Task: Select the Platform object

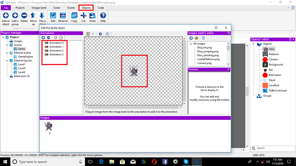Action: click(274, 54)
